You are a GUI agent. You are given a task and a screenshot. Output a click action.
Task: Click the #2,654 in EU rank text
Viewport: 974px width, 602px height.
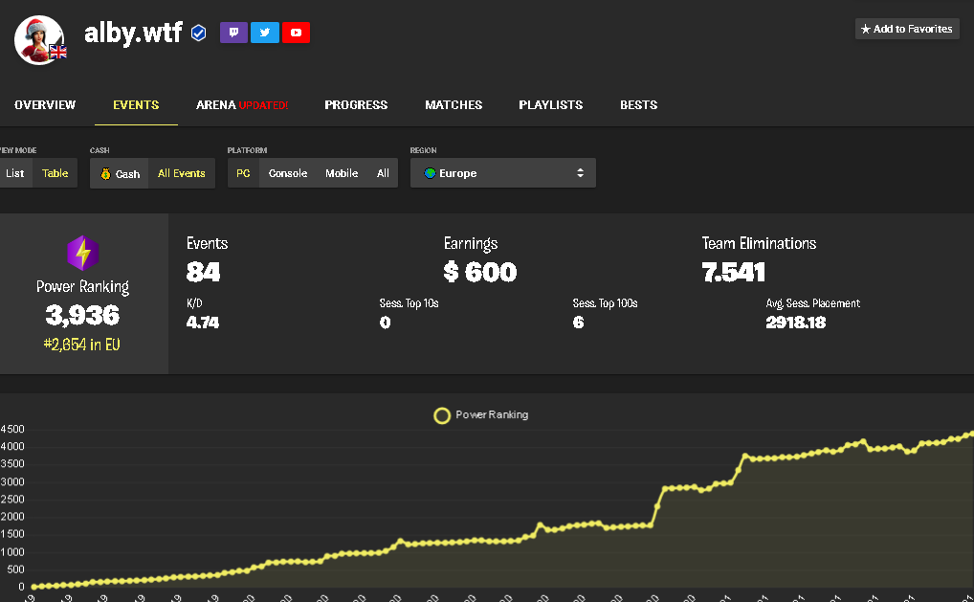82,345
